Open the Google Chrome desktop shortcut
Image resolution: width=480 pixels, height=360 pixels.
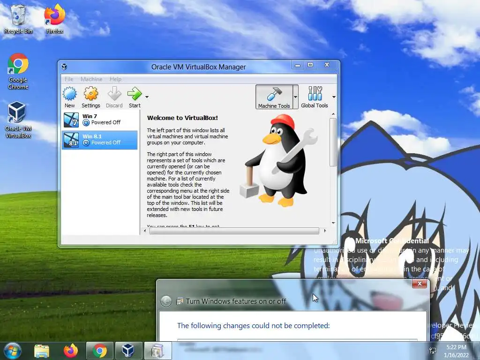coord(18,71)
